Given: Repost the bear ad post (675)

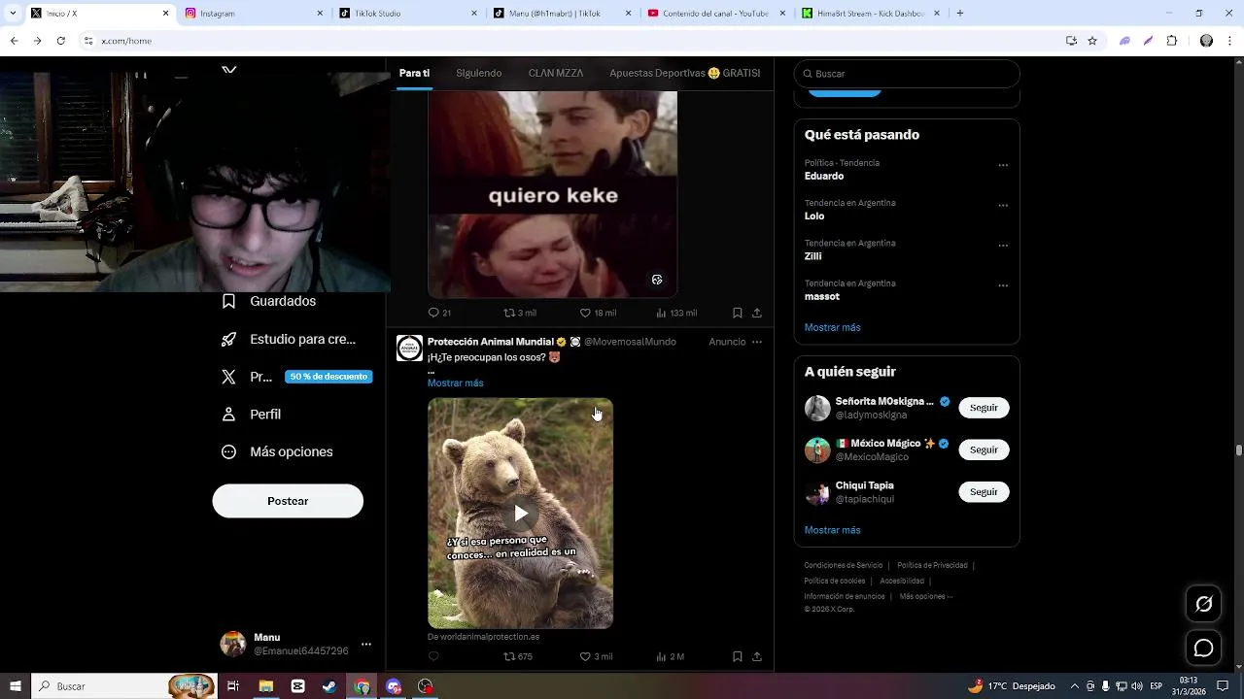Looking at the screenshot, I should [509, 656].
